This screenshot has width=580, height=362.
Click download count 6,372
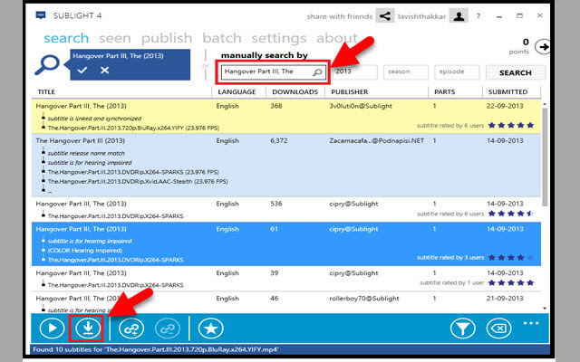279,141
